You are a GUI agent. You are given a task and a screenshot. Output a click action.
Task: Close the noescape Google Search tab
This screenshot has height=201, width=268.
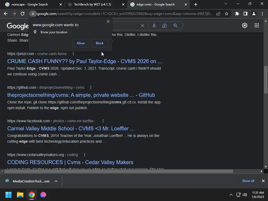point(61,5)
